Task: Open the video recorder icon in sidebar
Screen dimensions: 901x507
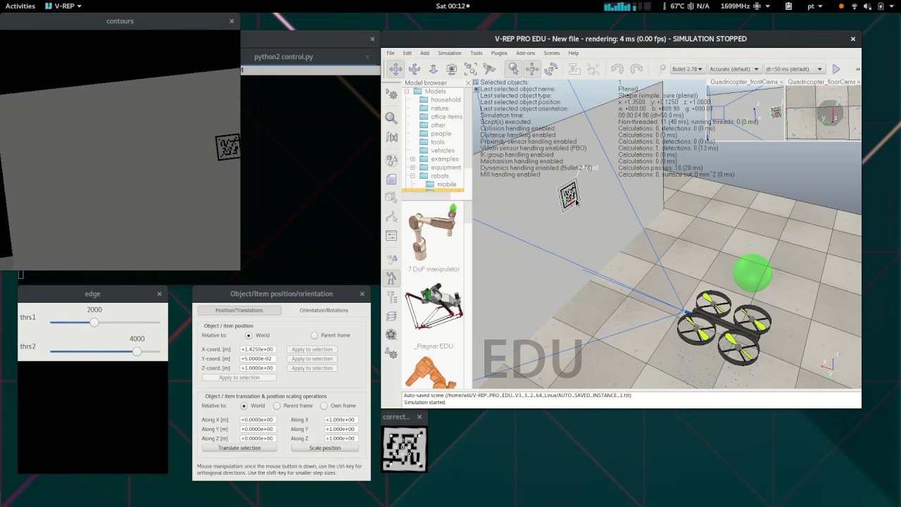Action: pos(391,335)
